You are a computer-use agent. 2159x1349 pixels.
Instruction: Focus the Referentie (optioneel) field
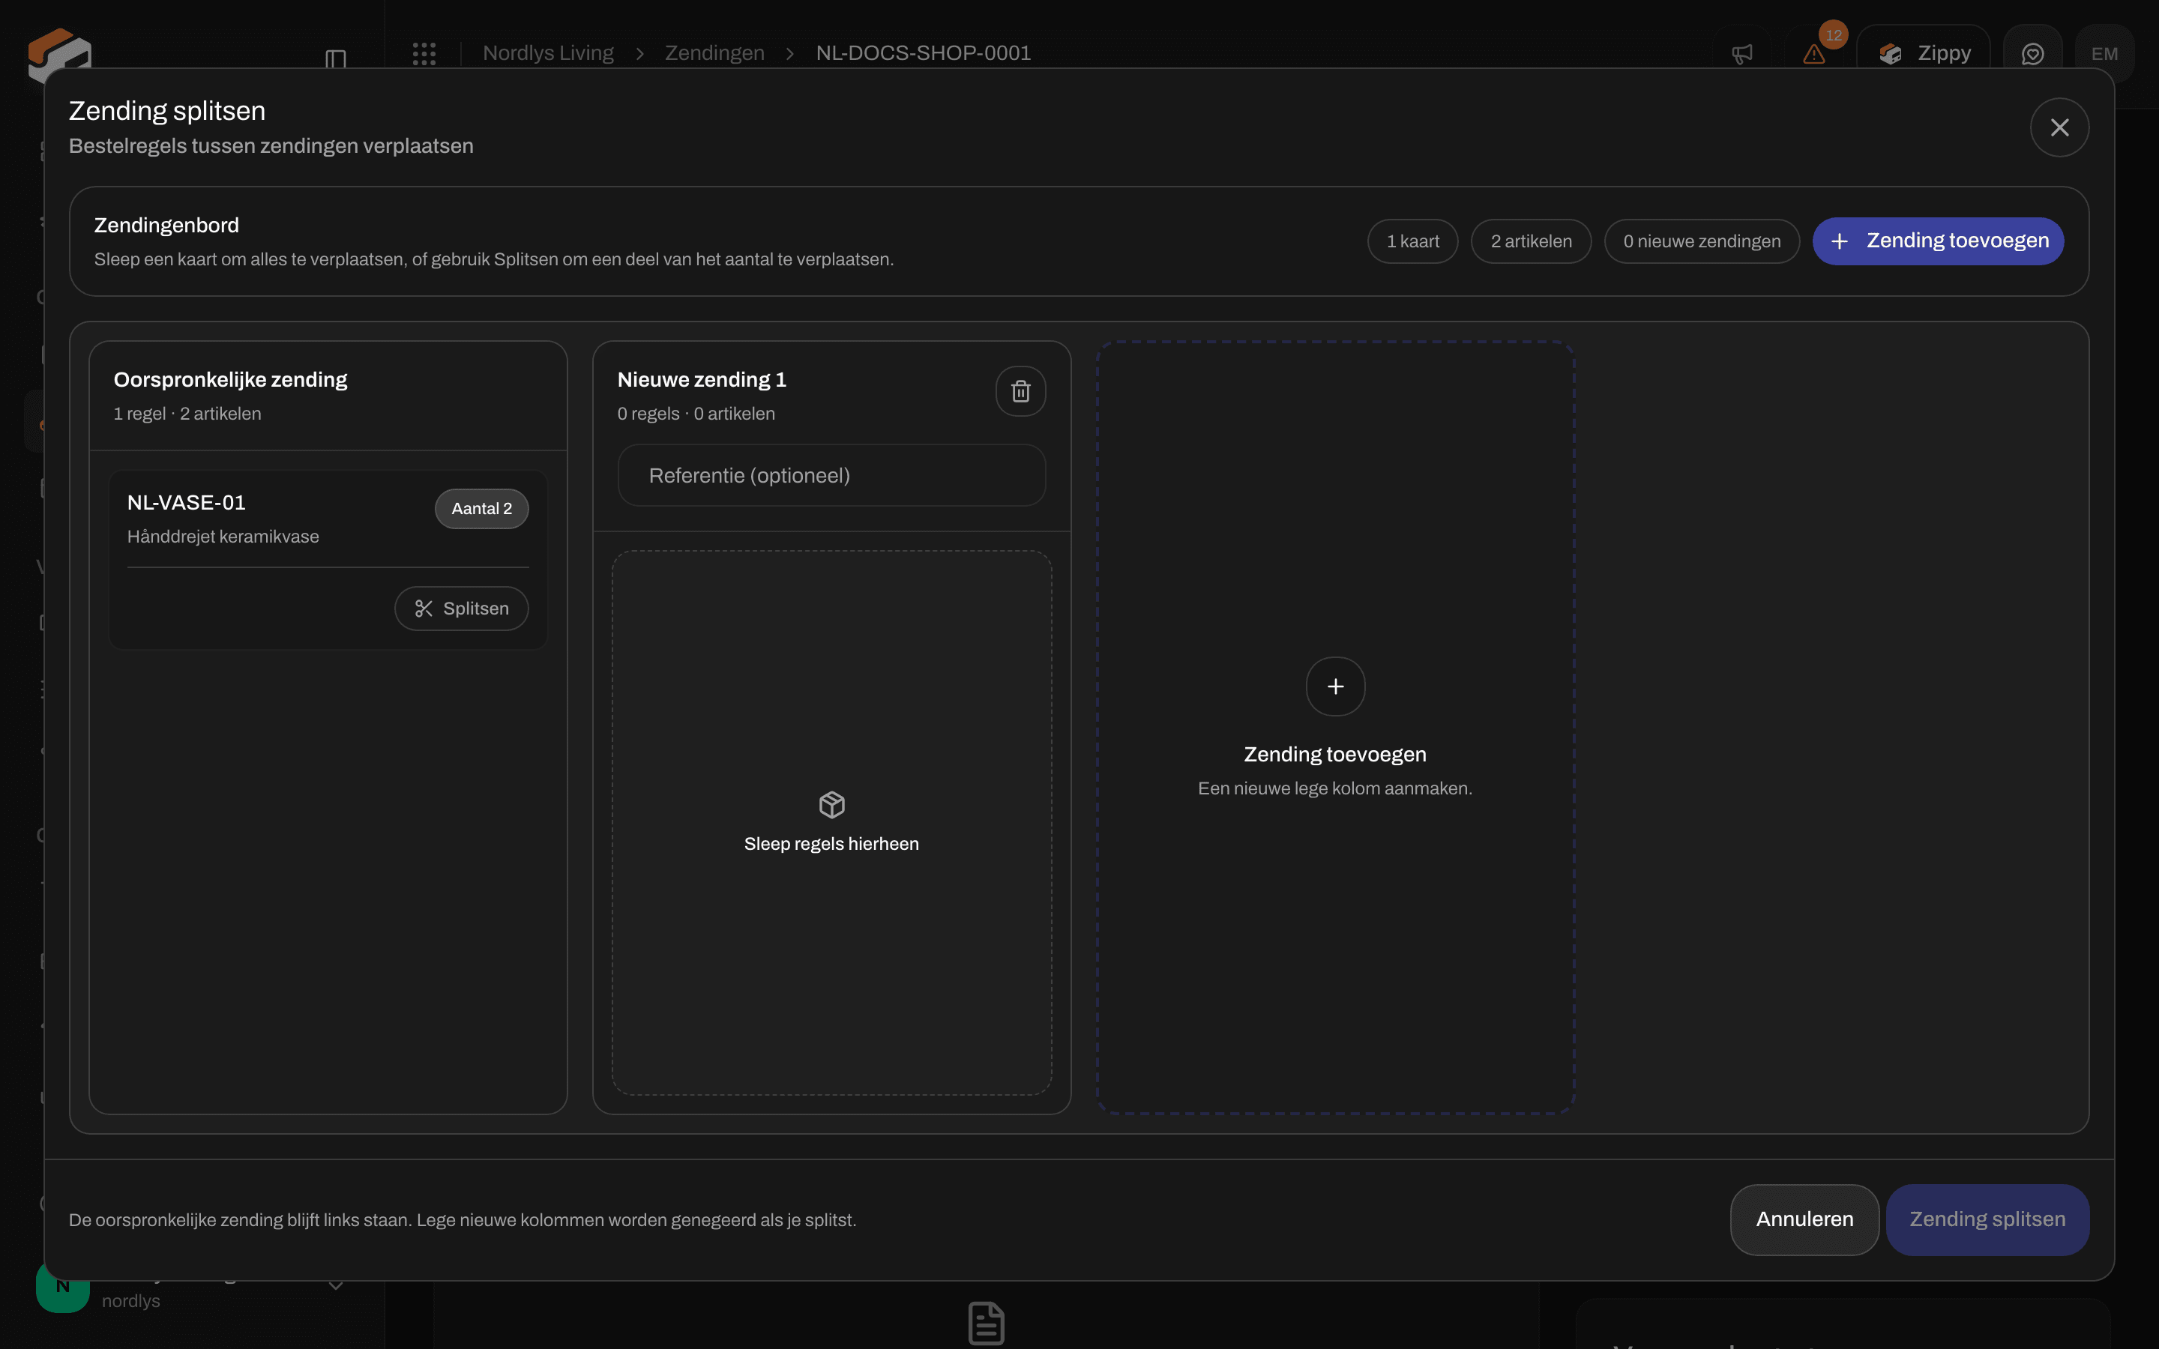click(831, 476)
